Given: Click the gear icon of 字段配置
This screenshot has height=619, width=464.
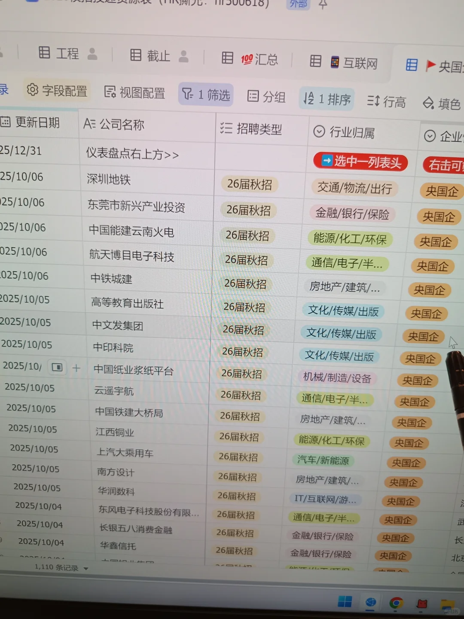Looking at the screenshot, I should click(32, 89).
